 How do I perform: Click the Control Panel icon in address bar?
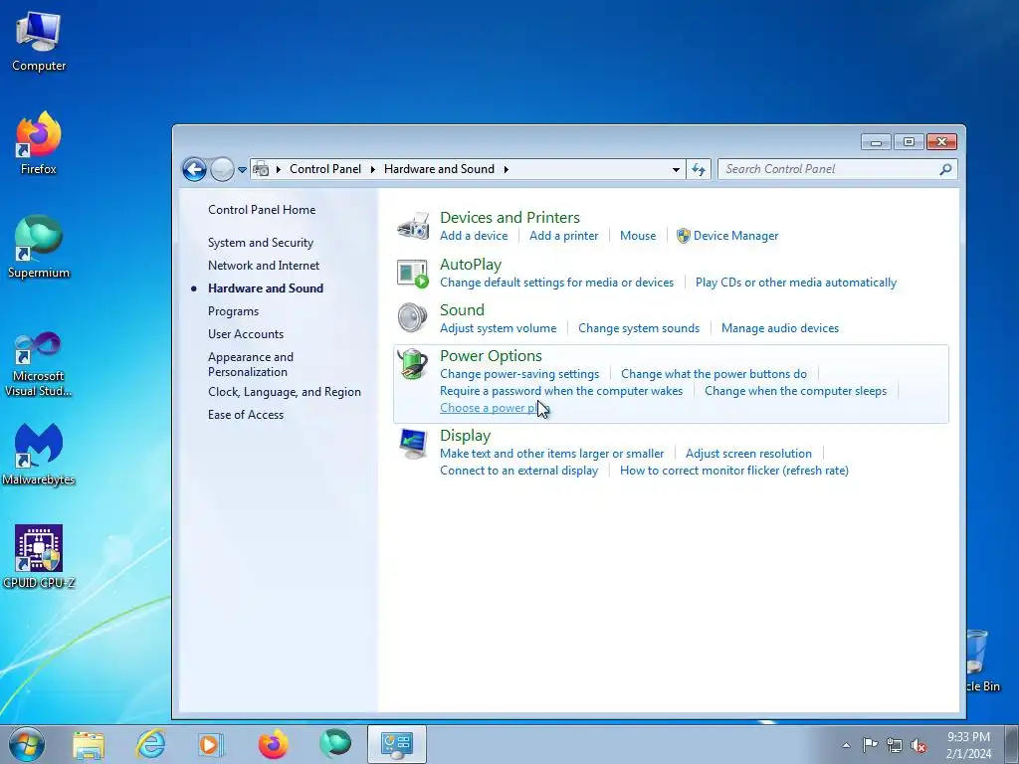261,169
